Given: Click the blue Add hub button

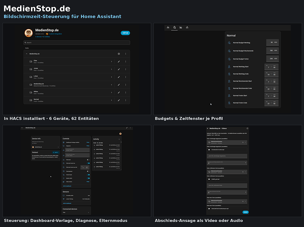Looking at the screenshot, I should [x=125, y=33].
